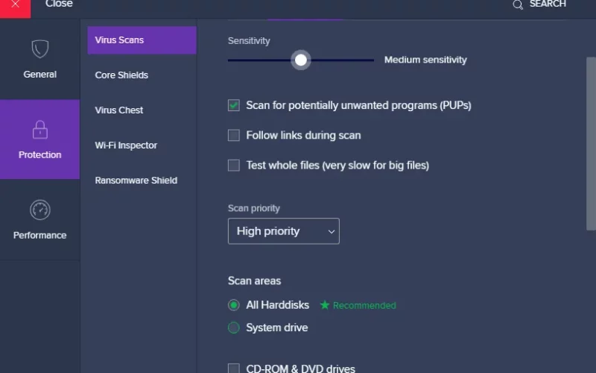Choose the System drive radio button
Viewport: 596px width, 373px height.
click(x=234, y=327)
